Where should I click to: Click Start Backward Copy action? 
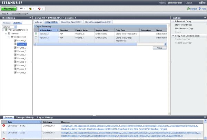[184, 29]
